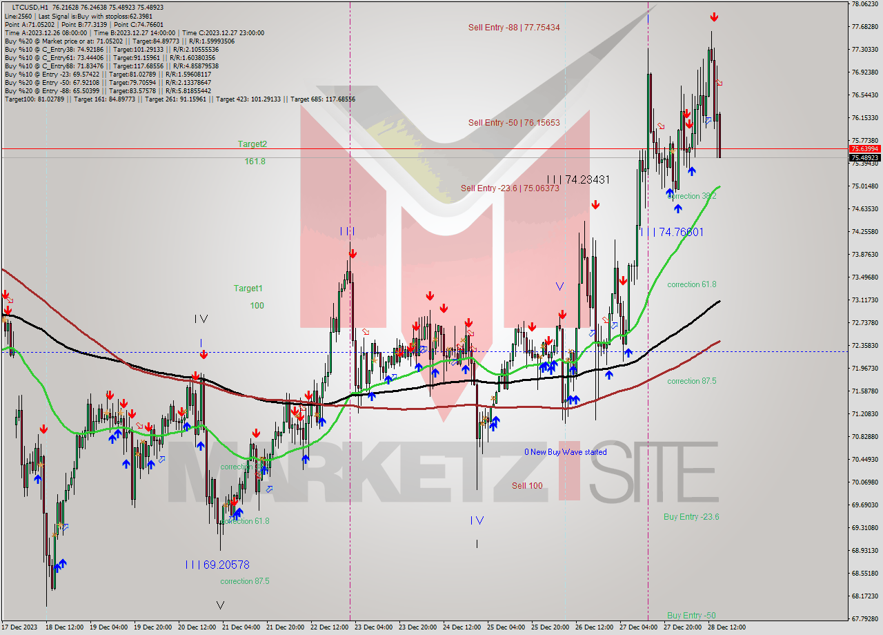Click the 'Buy %10 @ C_Entry38' line

pos(111,50)
